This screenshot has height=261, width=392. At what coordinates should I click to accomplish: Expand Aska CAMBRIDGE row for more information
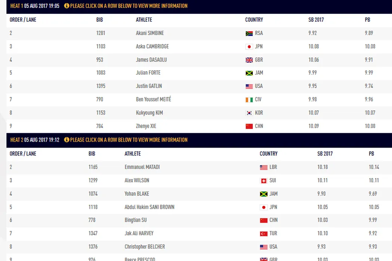tap(152, 47)
